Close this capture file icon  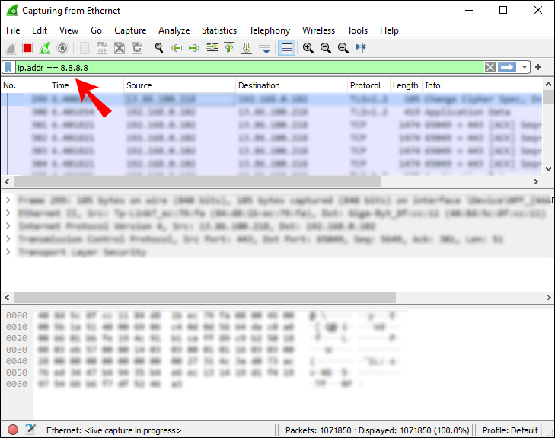(x=120, y=48)
